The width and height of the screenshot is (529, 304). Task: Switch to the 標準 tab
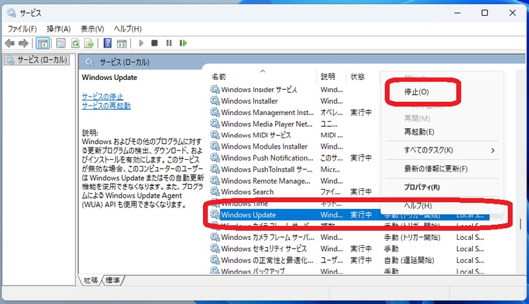pos(112,280)
